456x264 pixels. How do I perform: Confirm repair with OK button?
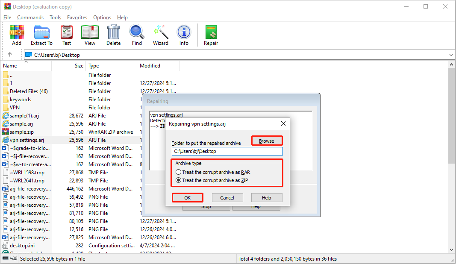187,198
